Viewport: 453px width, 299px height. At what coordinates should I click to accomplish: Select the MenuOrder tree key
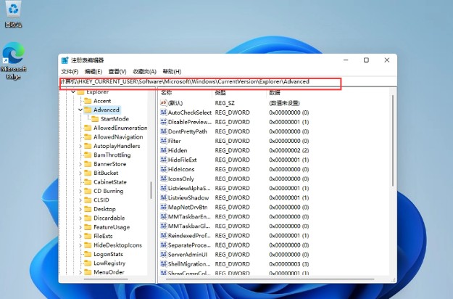pyautogui.click(x=109, y=272)
